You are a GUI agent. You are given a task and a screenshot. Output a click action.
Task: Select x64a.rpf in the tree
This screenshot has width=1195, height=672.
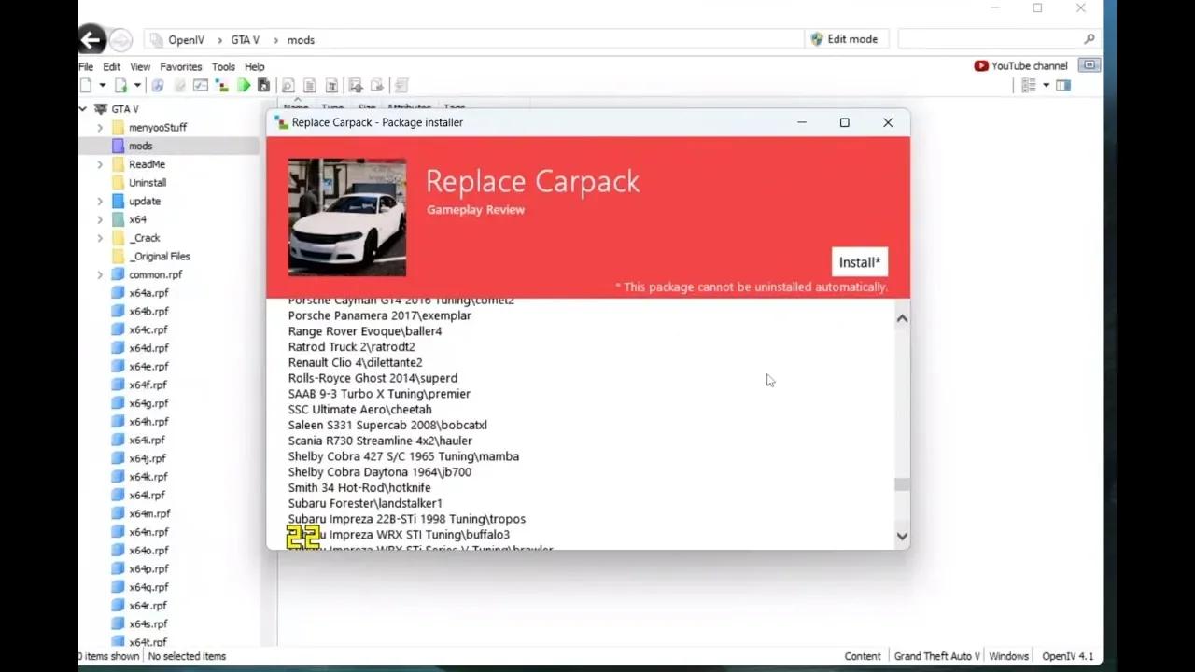coord(148,293)
